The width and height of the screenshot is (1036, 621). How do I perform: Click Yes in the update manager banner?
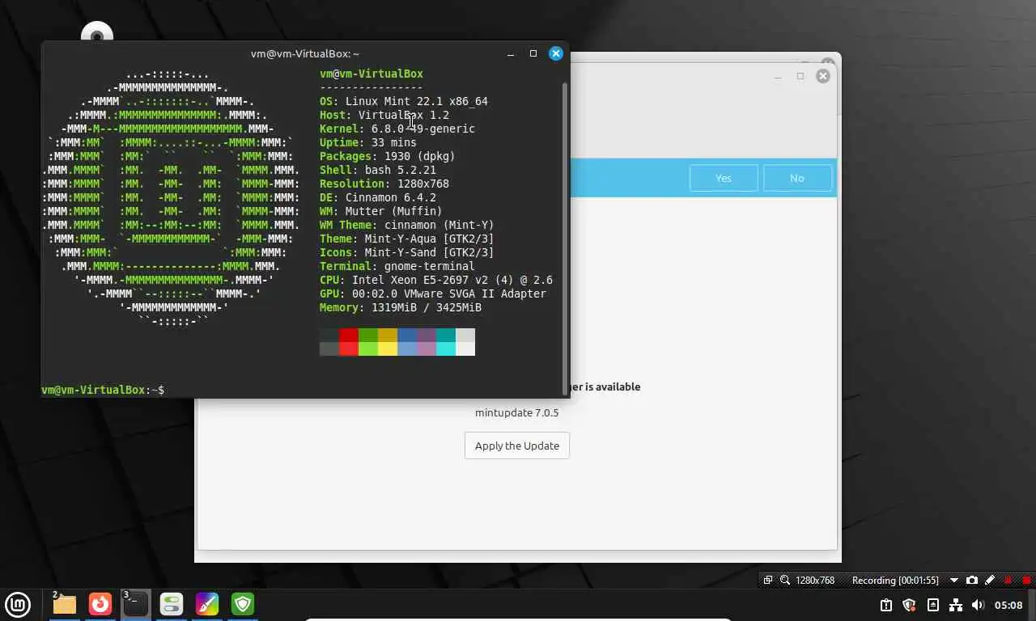(x=724, y=178)
